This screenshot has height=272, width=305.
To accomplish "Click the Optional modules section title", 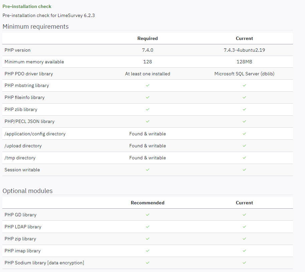I will [27, 191].
